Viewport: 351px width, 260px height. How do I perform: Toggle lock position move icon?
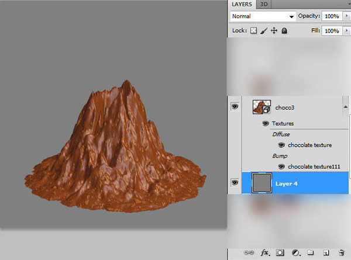274,30
